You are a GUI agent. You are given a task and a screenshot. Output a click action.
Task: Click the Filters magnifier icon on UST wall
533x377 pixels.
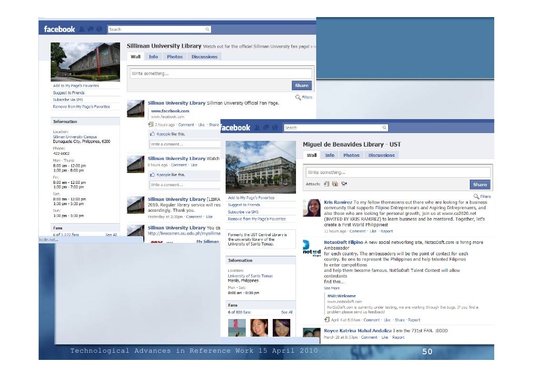[x=476, y=196]
